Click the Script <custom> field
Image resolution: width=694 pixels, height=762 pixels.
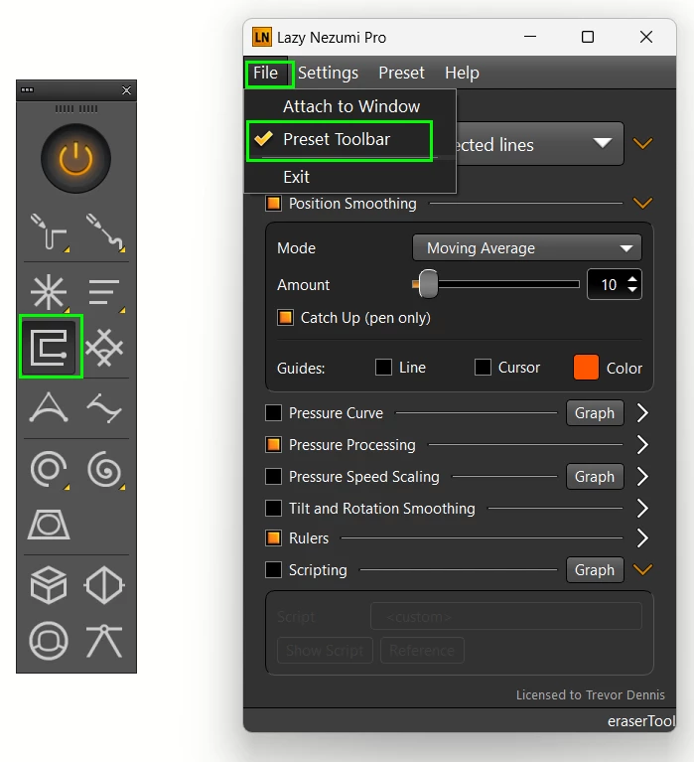[506, 616]
